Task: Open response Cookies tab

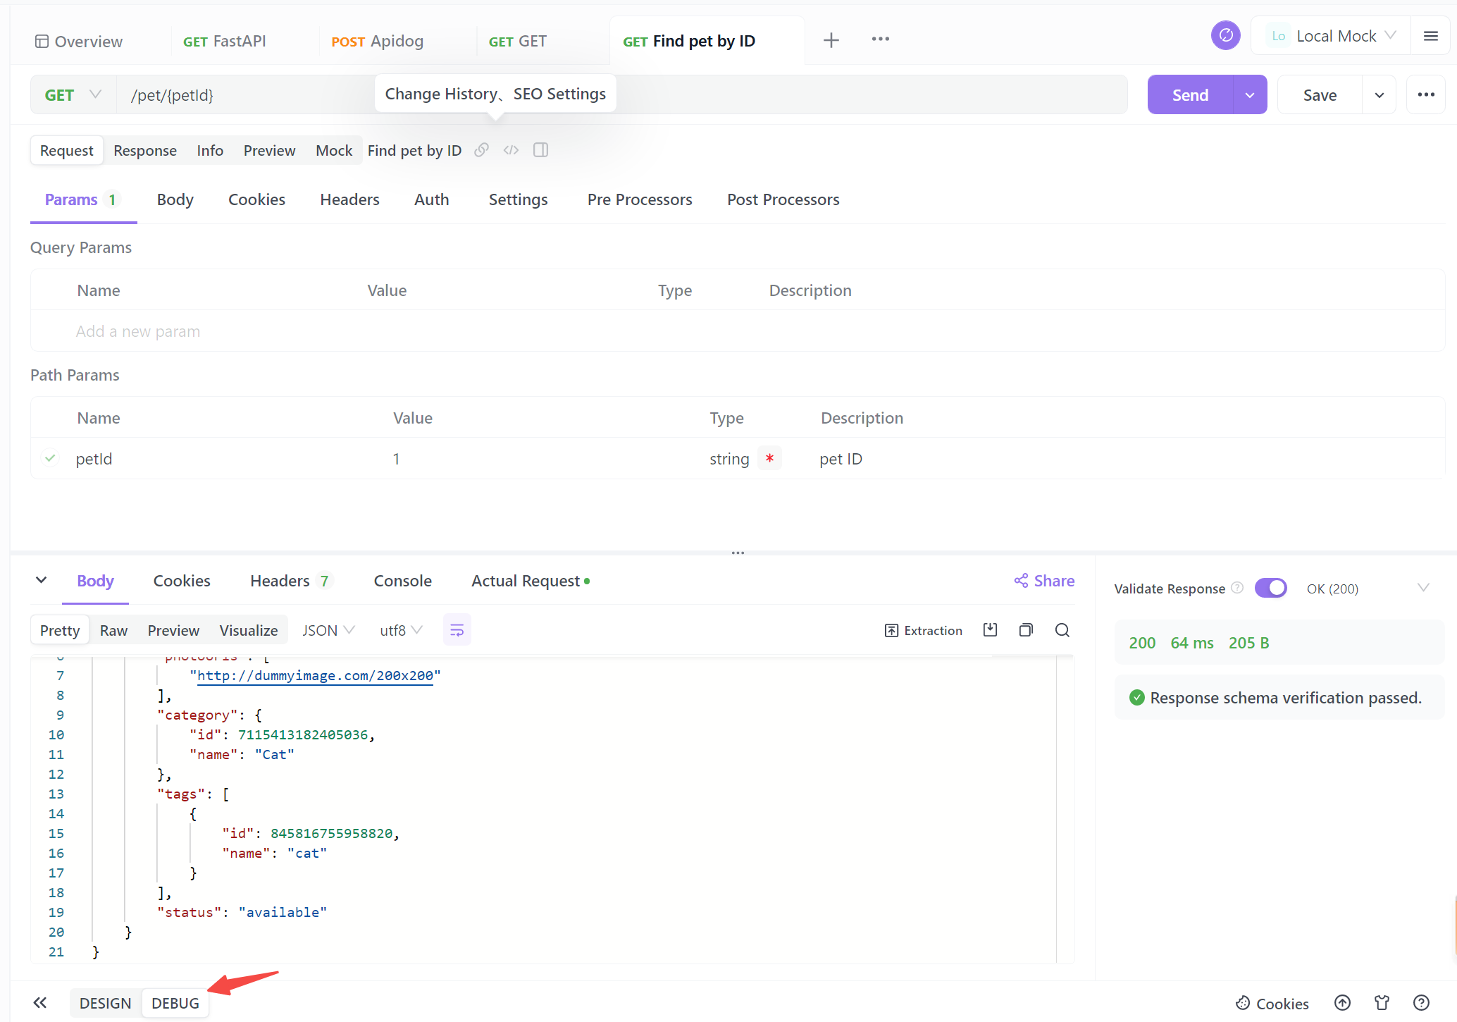Action: click(182, 581)
